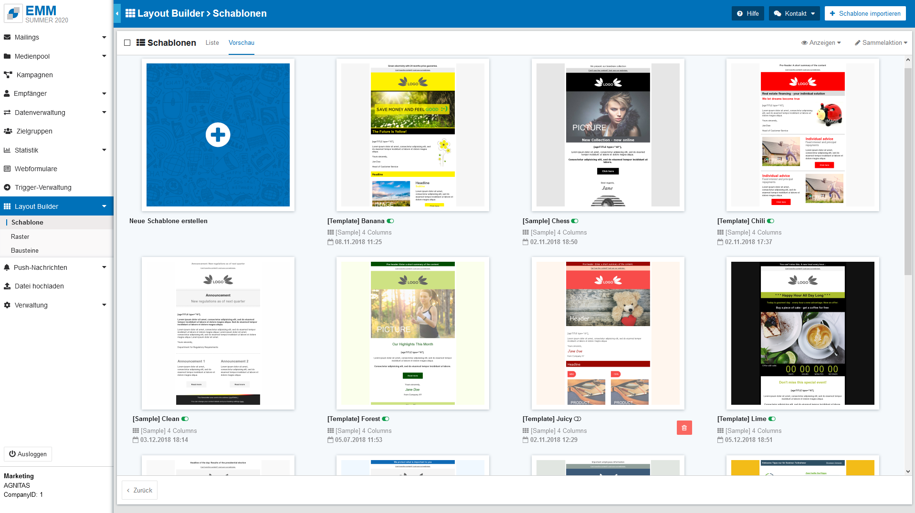Image resolution: width=915 pixels, height=513 pixels.
Task: Click the delete trash icon on Juicy template
Action: (684, 428)
